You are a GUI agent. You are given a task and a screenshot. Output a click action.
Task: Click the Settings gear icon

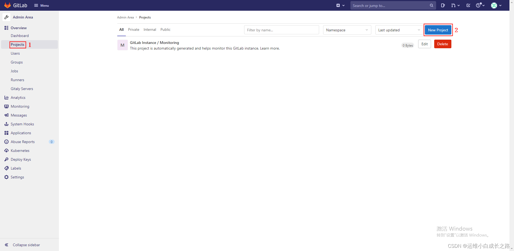6,177
